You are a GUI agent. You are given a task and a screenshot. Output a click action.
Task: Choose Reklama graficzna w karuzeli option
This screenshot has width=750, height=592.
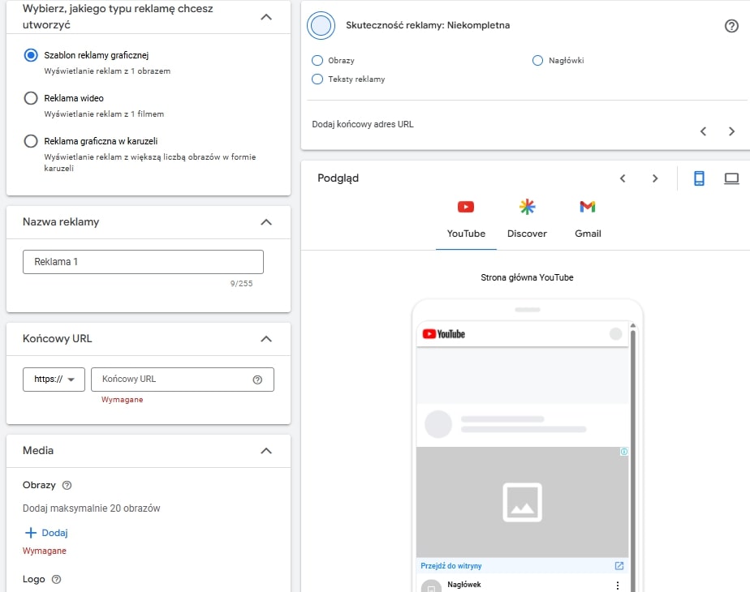[31, 141]
